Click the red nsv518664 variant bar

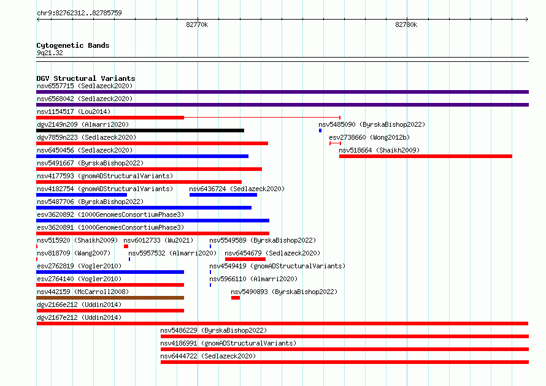[426, 156]
